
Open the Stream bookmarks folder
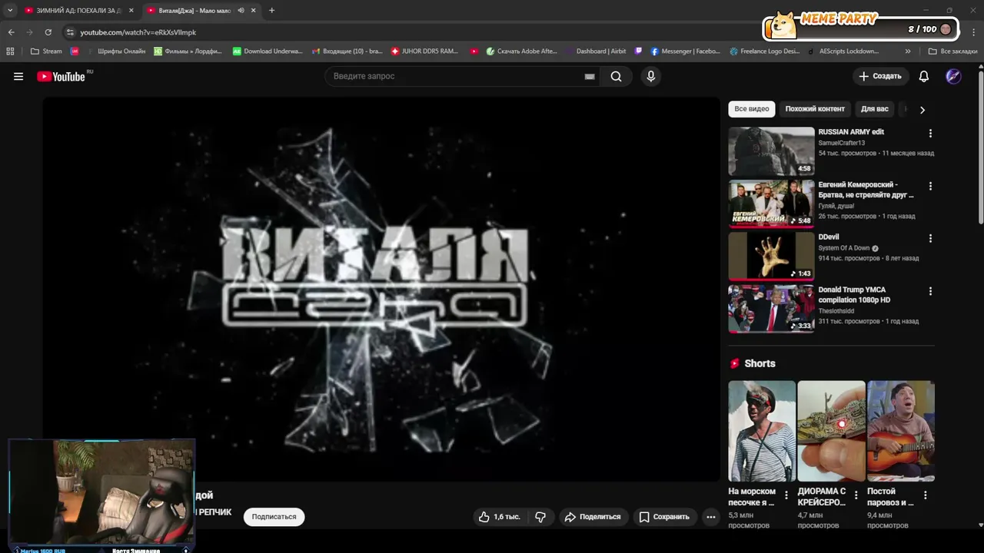click(x=46, y=51)
